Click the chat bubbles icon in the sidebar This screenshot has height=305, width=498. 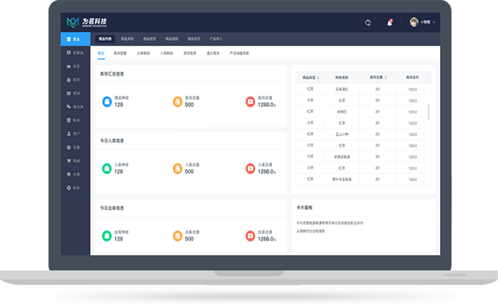click(68, 107)
